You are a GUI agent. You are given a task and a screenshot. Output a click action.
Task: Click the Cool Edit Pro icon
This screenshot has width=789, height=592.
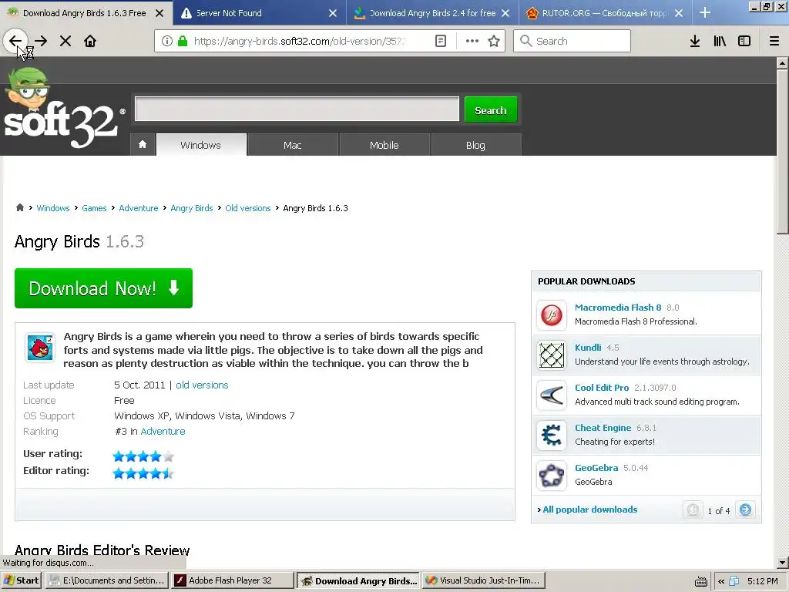point(552,395)
